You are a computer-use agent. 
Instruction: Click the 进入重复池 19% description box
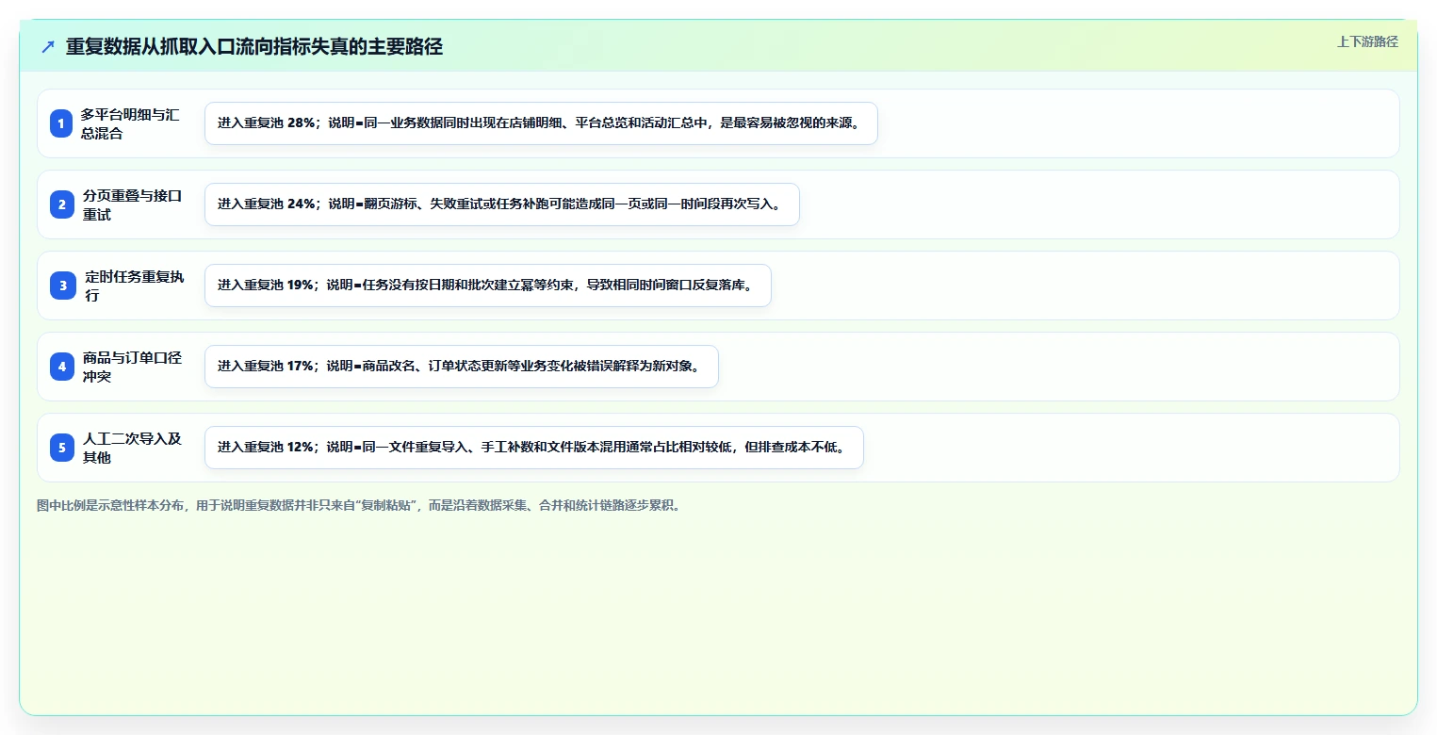[487, 286]
